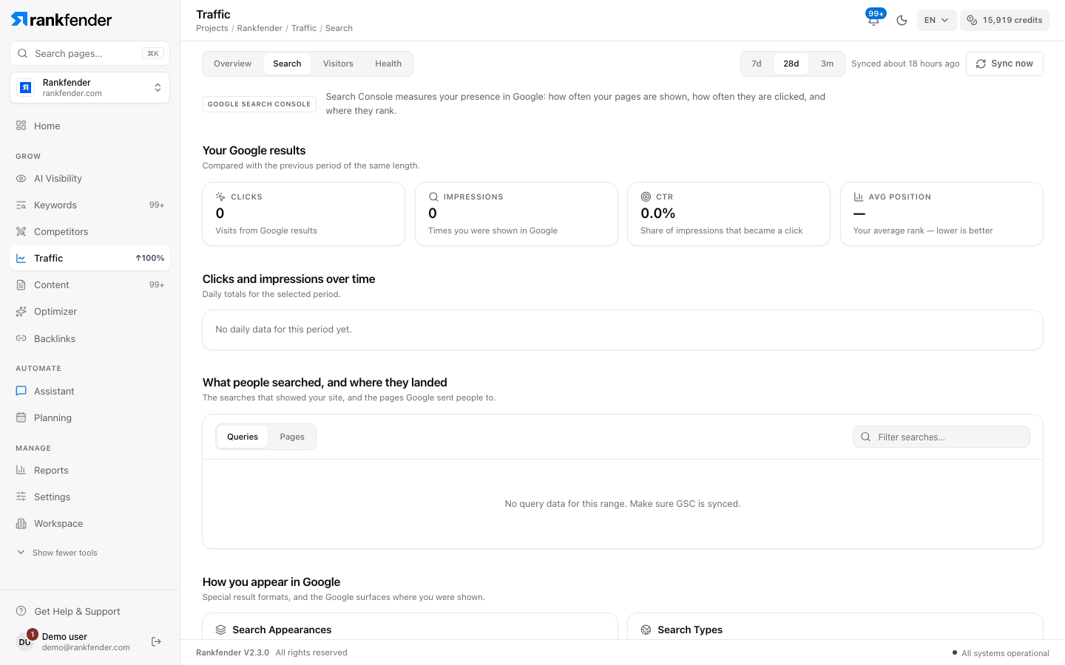Switch to the Visitors tab
The height and width of the screenshot is (665, 1065).
coord(338,64)
